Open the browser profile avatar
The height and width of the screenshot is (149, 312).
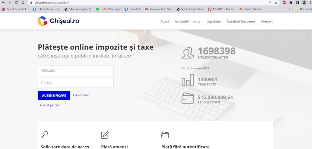click(304, 2)
